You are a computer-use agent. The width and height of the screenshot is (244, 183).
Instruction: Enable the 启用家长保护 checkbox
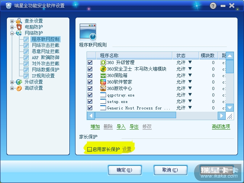point(90,149)
